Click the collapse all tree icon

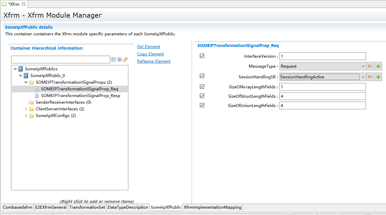[x=114, y=60]
